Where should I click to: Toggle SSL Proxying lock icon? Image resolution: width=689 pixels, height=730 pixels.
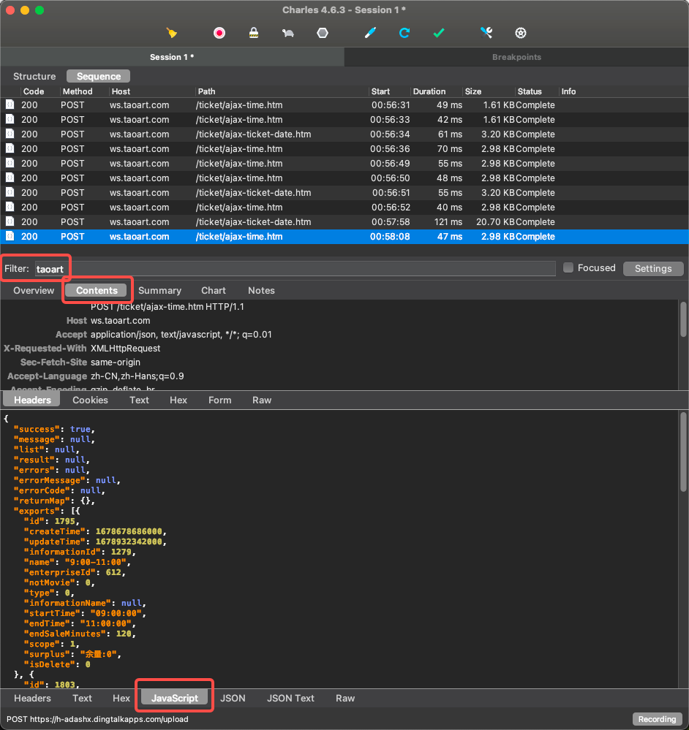click(x=253, y=33)
